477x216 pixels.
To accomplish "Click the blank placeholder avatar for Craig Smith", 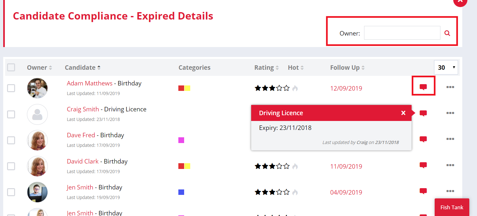I will coord(37,114).
